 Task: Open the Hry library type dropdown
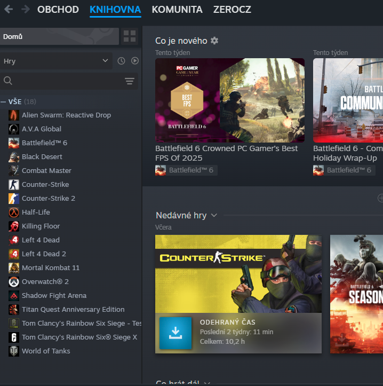(55, 61)
